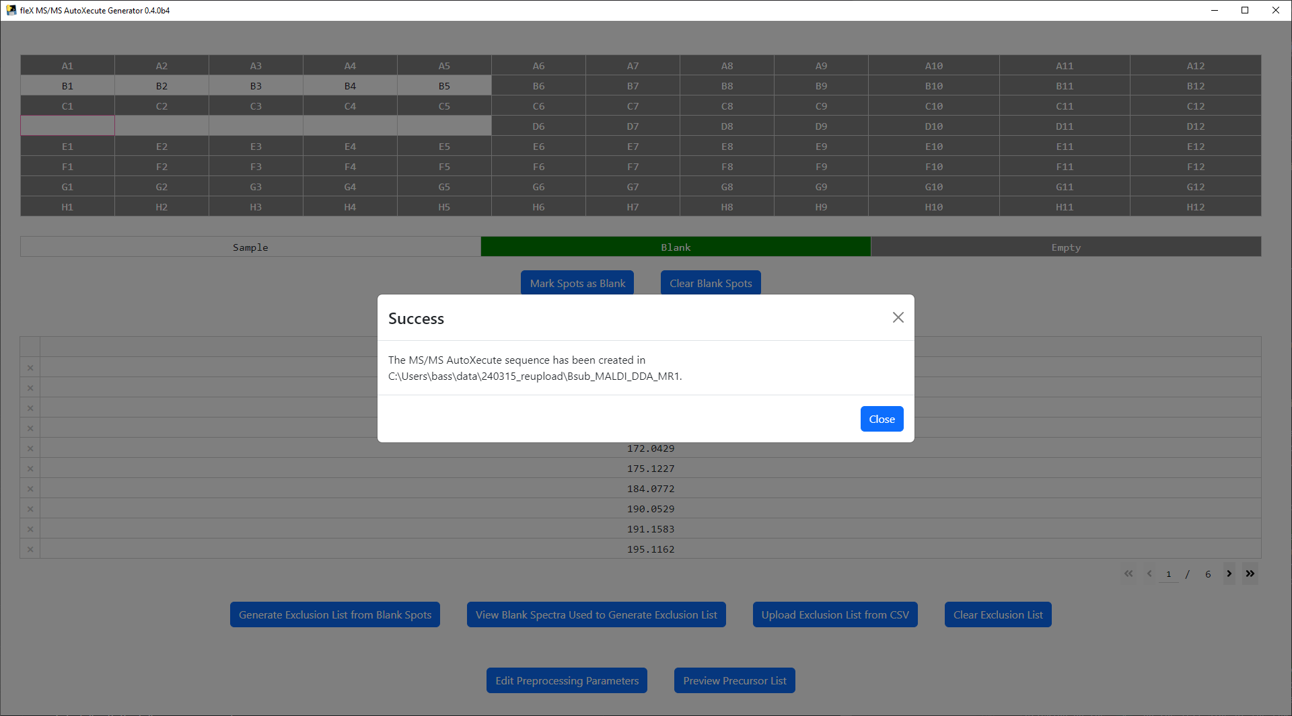Jump to first page using double-left chevron
Viewport: 1292px width, 716px height.
click(1128, 574)
